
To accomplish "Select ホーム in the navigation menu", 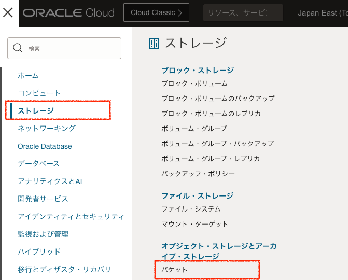I will pyautogui.click(x=28, y=75).
